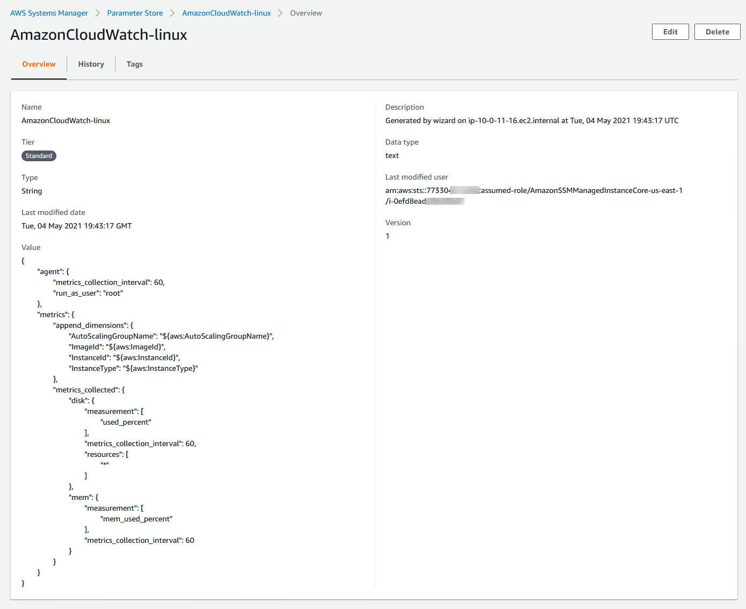The height and width of the screenshot is (609, 746).
Task: Click the Last modified user label
Action: (x=416, y=177)
